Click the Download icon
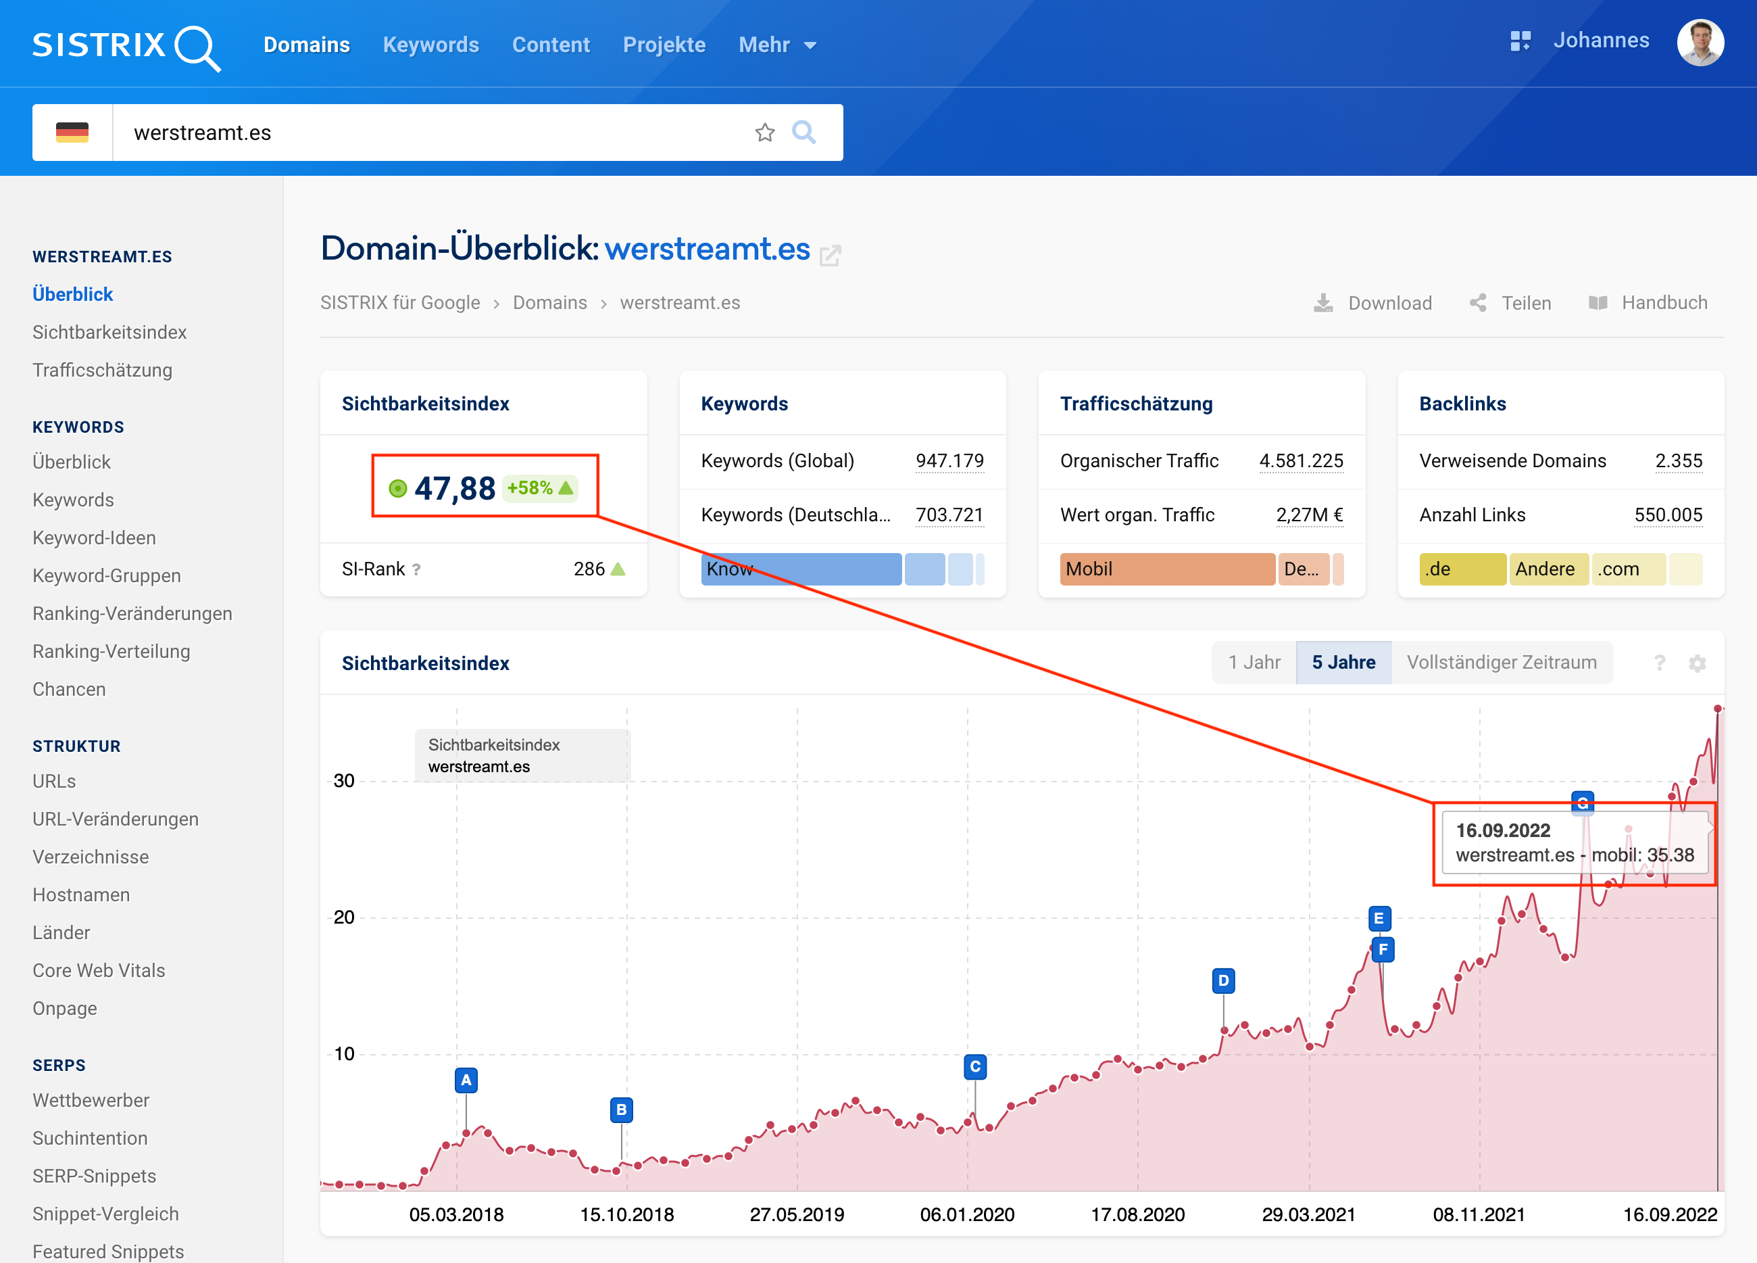1757x1263 pixels. tap(1323, 303)
